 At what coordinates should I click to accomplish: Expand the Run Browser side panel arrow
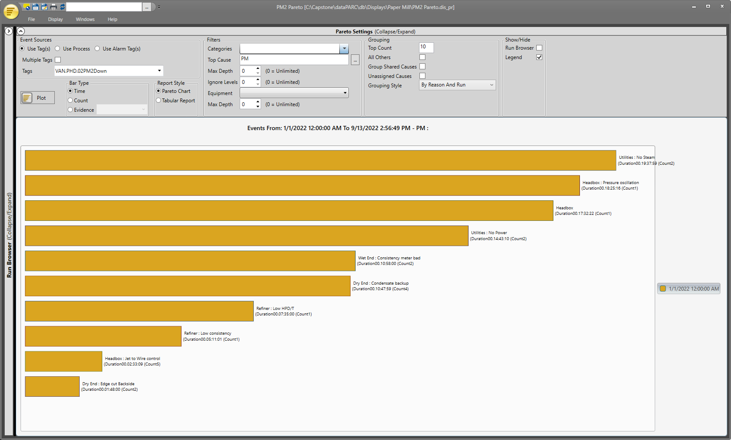click(x=9, y=31)
